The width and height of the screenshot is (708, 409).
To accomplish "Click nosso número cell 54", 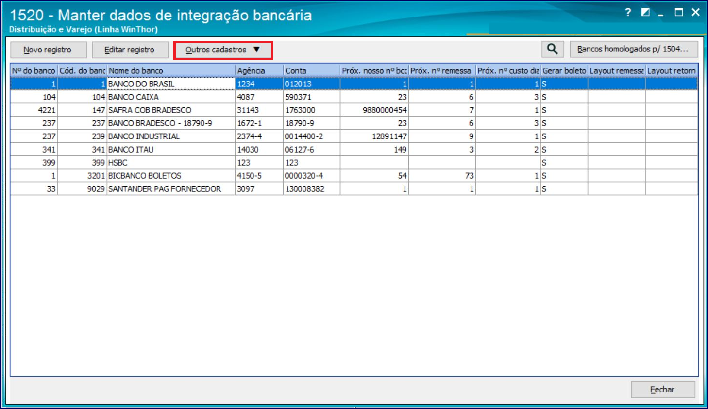I will pyautogui.click(x=374, y=176).
